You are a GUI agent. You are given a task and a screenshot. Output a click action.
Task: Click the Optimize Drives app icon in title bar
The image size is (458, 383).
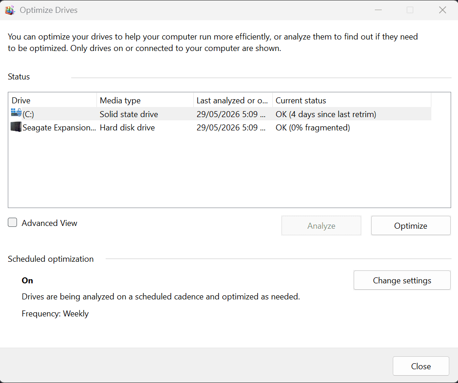click(x=10, y=10)
